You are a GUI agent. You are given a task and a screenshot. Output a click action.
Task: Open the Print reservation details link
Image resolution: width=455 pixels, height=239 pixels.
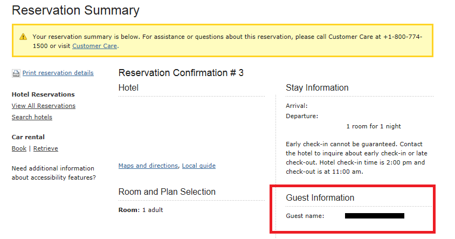[58, 73]
